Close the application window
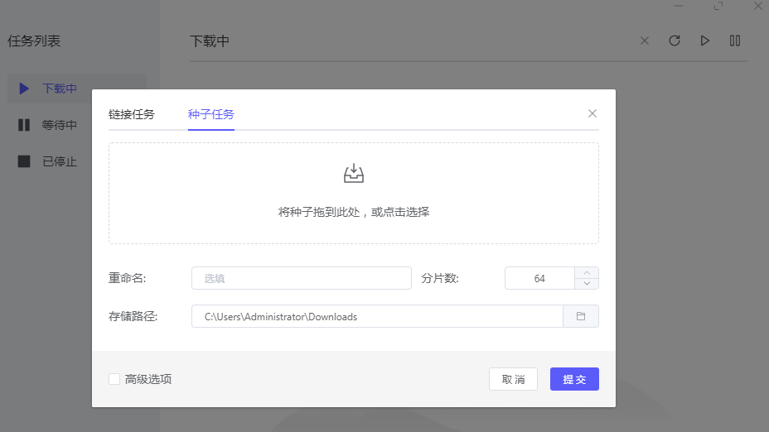The width and height of the screenshot is (769, 432). pyautogui.click(x=758, y=6)
